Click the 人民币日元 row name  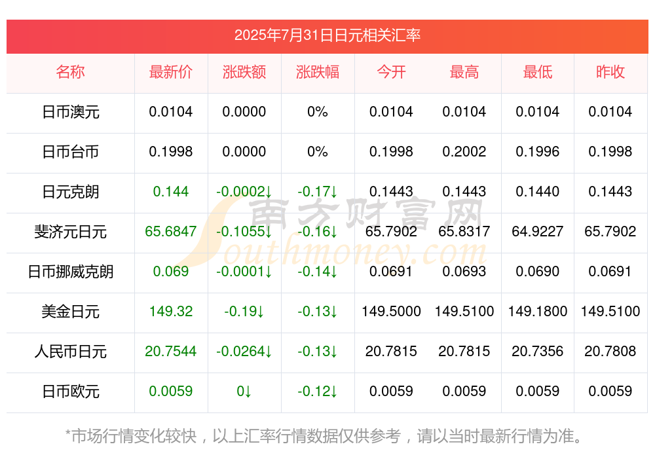pyautogui.click(x=71, y=352)
